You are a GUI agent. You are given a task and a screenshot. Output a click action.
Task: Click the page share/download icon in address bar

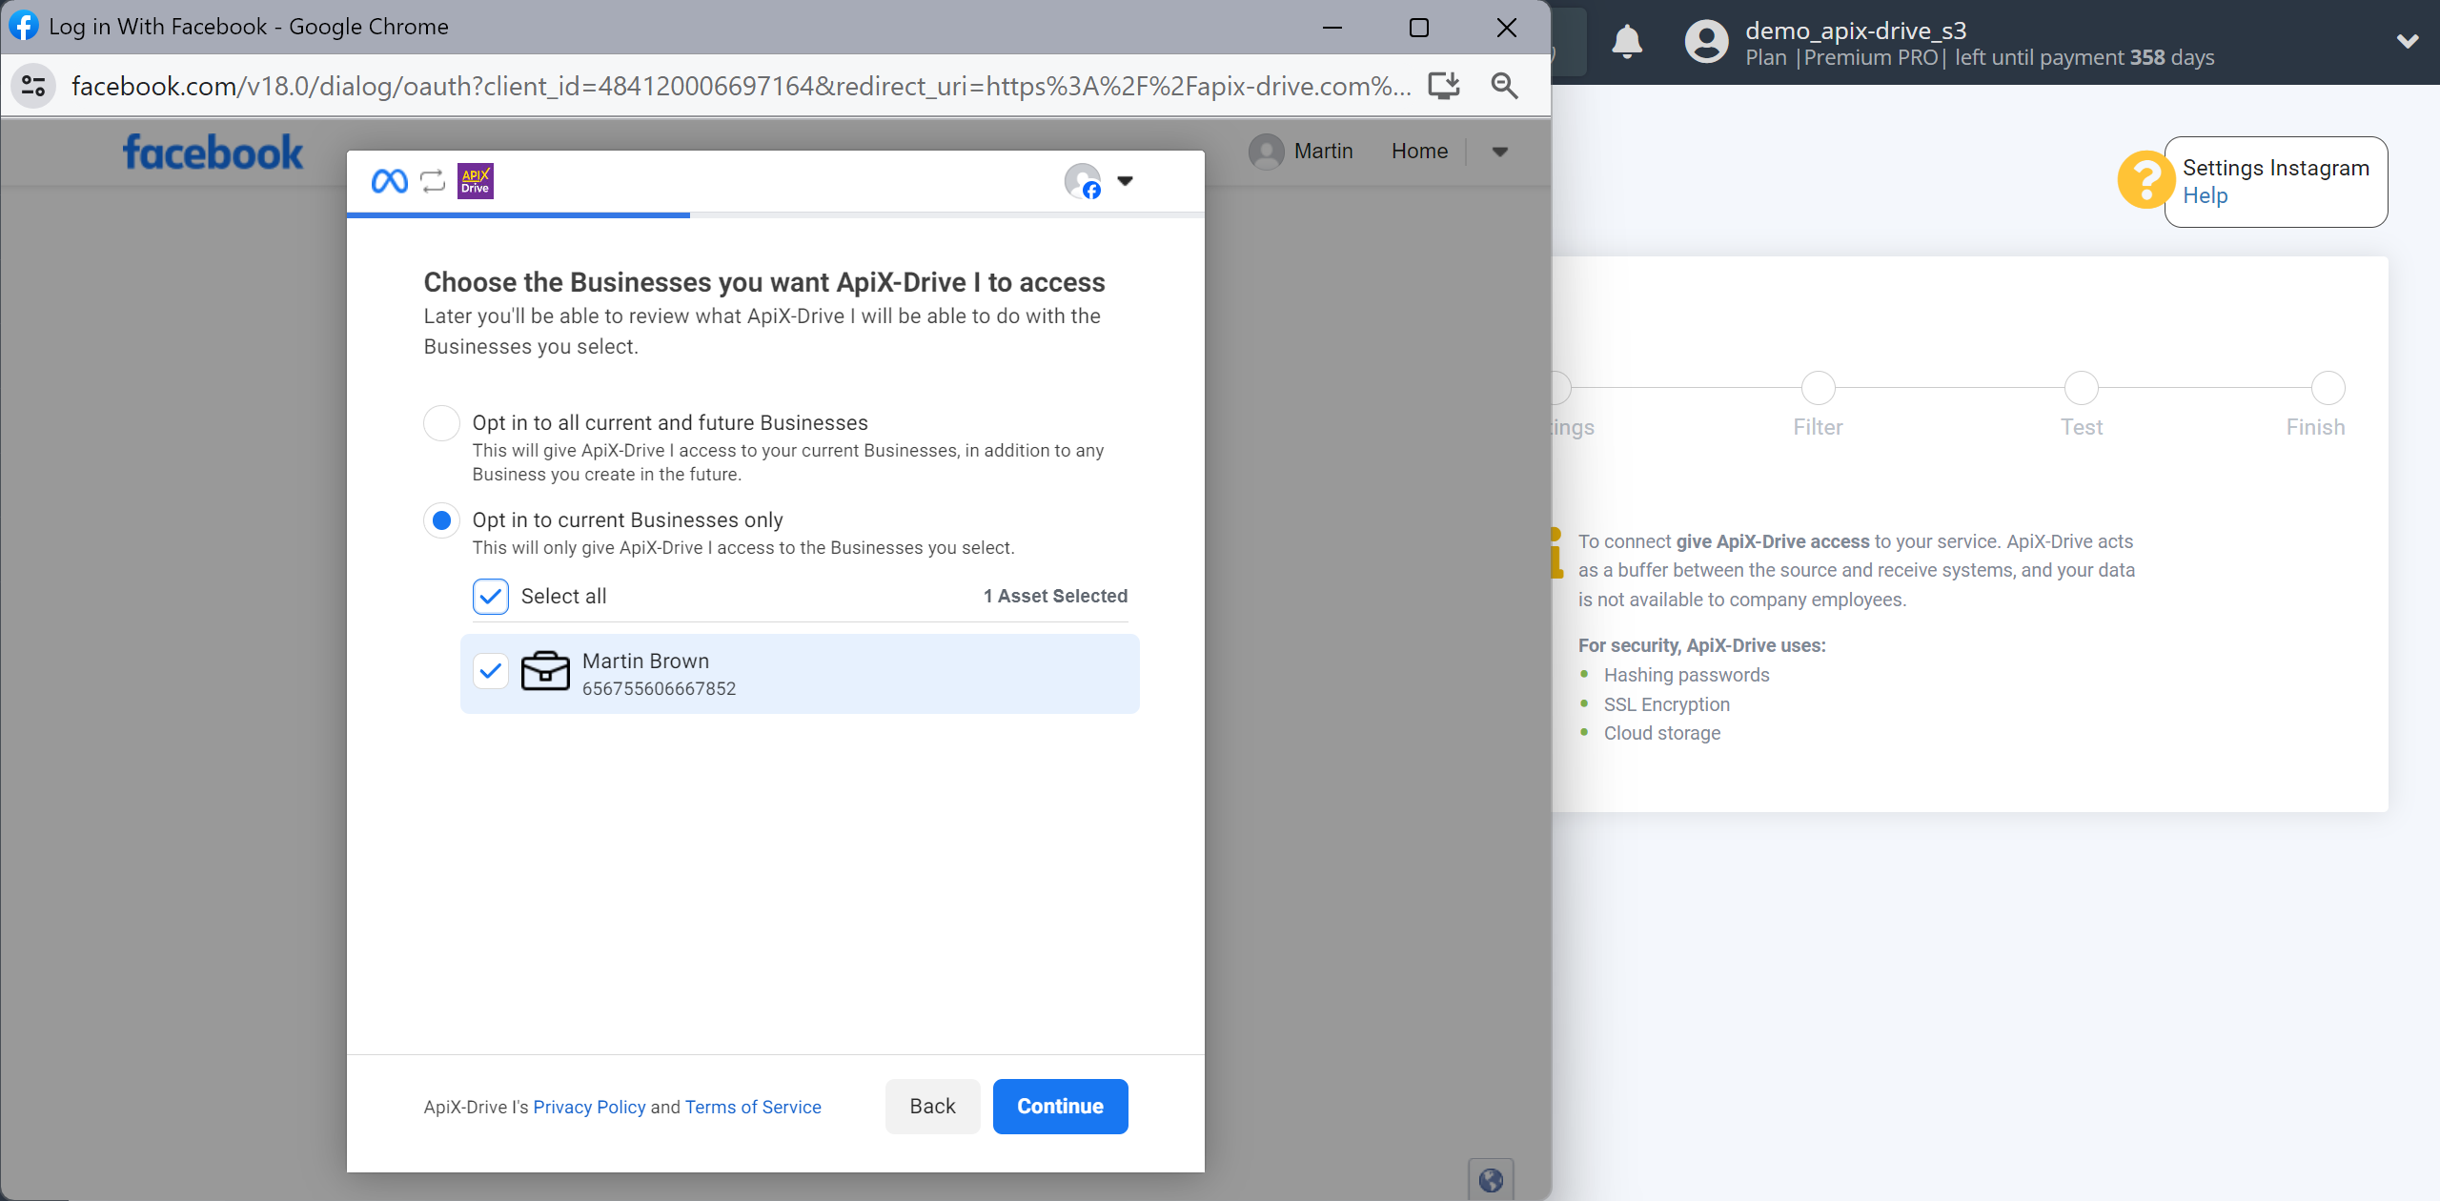pyautogui.click(x=1442, y=86)
